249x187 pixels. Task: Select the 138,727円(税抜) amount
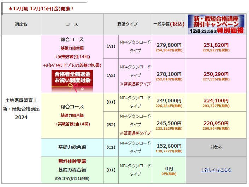169,151
